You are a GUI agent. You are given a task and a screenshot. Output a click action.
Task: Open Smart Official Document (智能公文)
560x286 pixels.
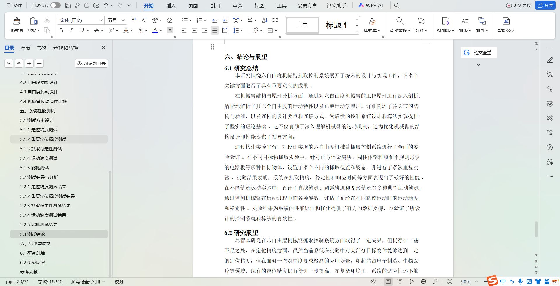point(506,25)
